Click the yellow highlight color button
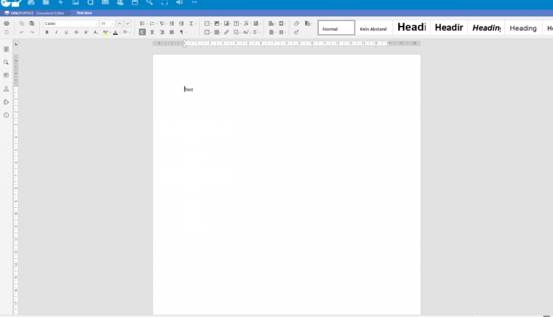Image resolution: width=553 pixels, height=317 pixels. click(x=105, y=32)
